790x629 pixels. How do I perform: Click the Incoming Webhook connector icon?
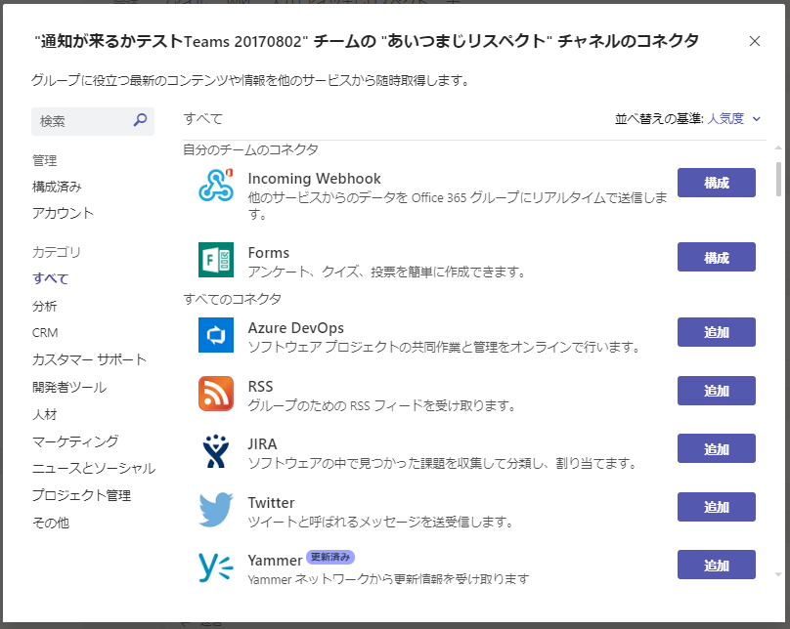point(216,186)
